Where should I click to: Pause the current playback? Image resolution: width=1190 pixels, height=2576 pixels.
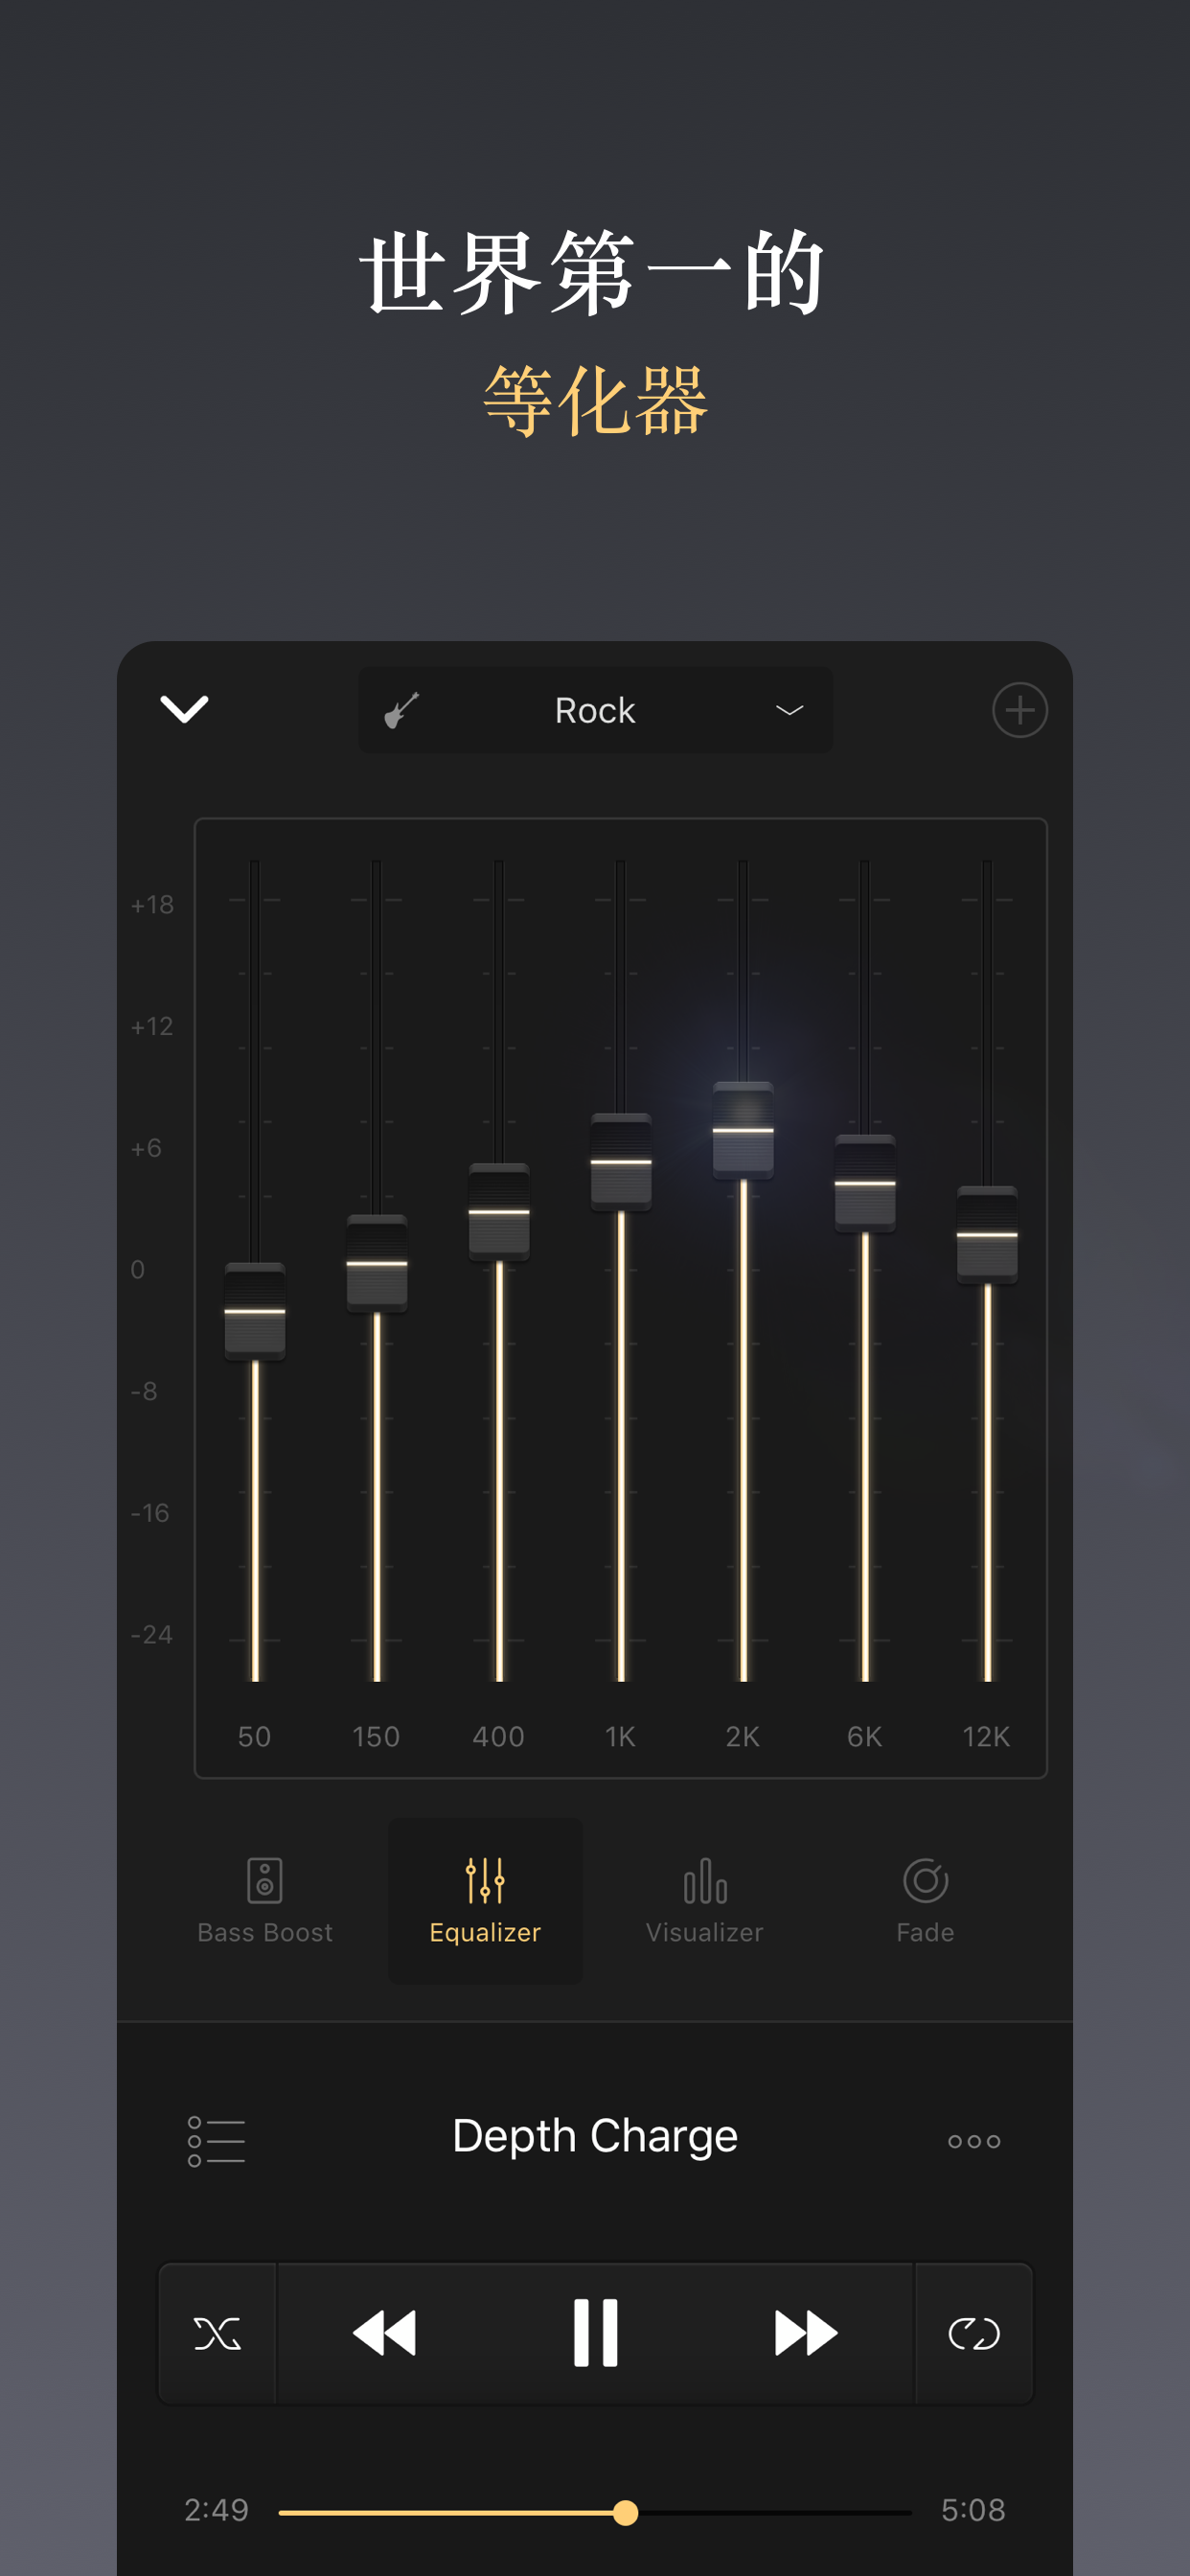tap(595, 2334)
